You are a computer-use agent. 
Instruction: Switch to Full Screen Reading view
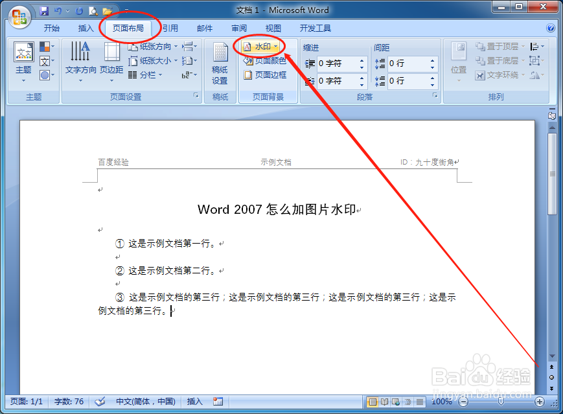tap(385, 402)
